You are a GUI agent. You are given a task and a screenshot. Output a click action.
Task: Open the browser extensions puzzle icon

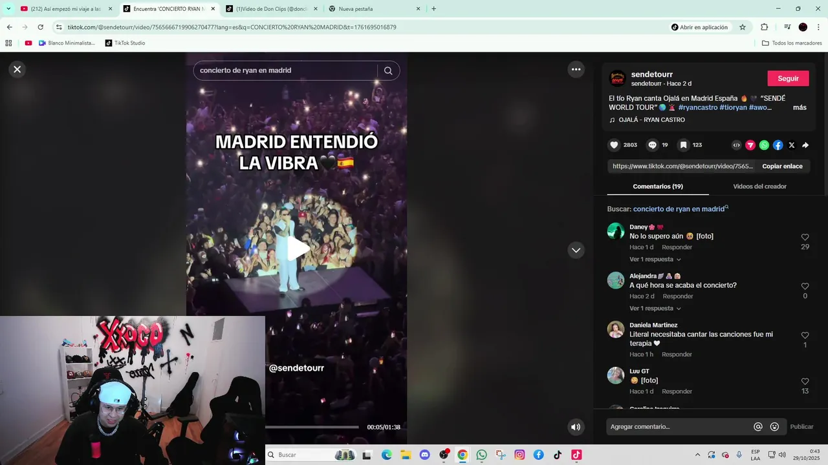click(764, 27)
